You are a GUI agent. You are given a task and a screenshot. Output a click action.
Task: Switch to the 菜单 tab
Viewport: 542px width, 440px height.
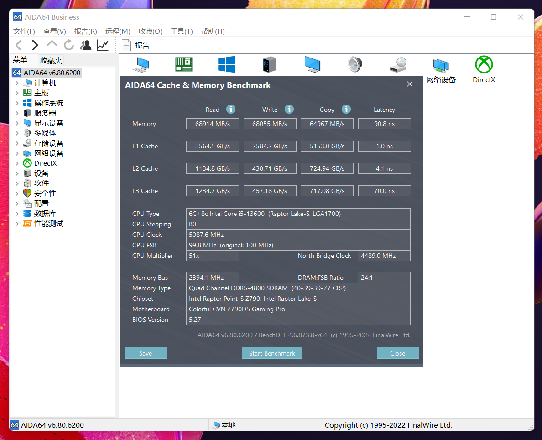click(20, 60)
